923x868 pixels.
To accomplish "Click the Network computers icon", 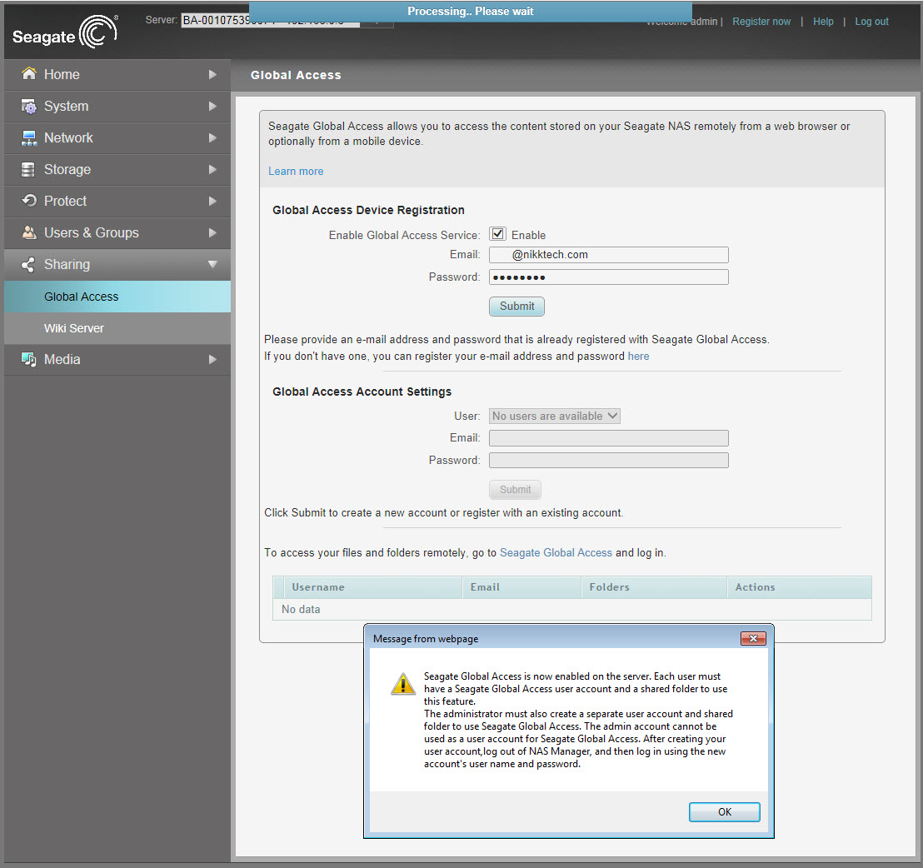I will click(x=29, y=137).
